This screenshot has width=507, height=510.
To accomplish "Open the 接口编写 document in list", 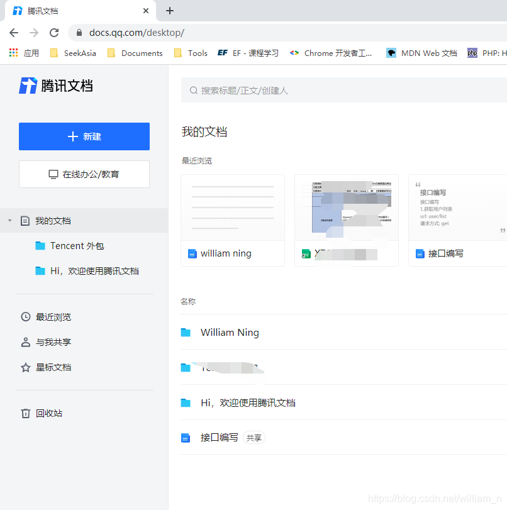I will 343,438.
